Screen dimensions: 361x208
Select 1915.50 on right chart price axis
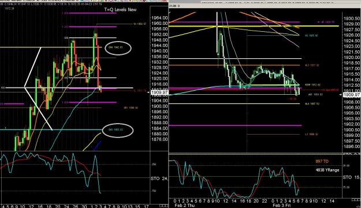[352, 74]
